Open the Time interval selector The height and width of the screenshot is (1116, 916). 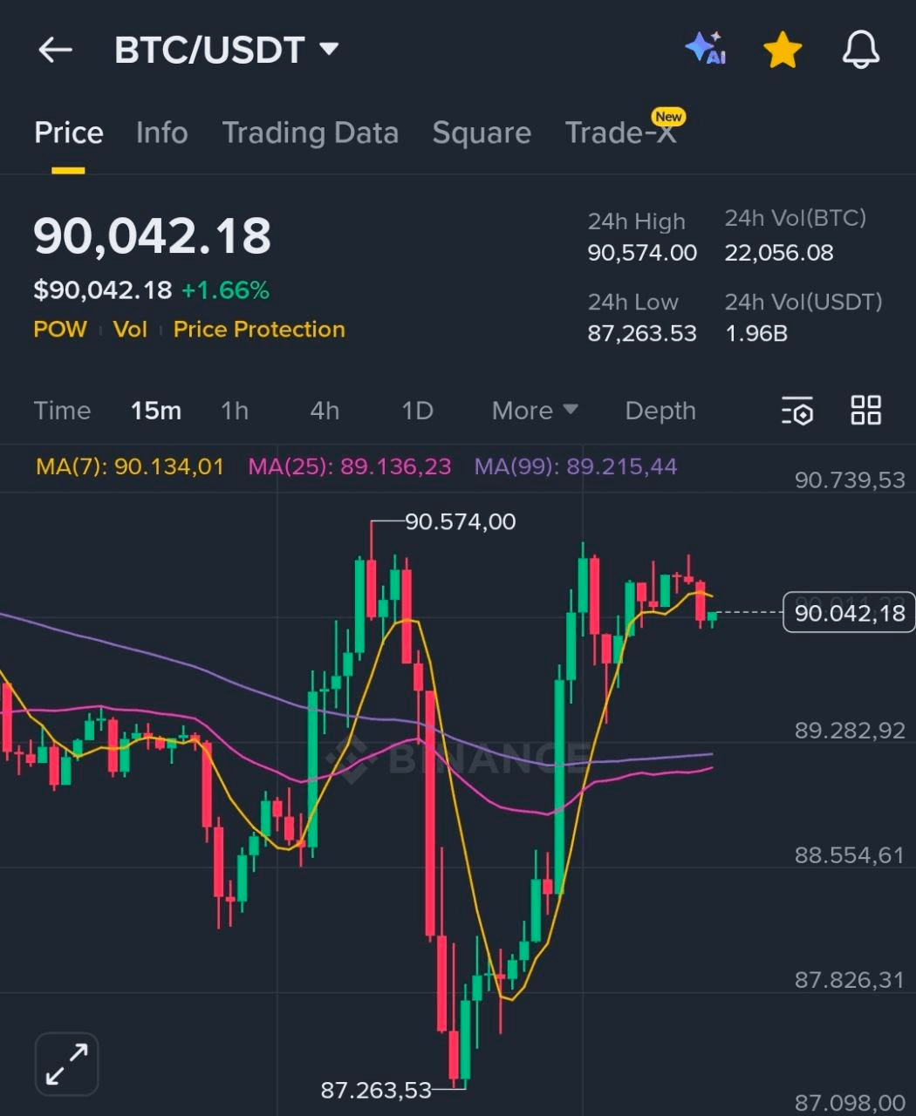click(x=62, y=410)
